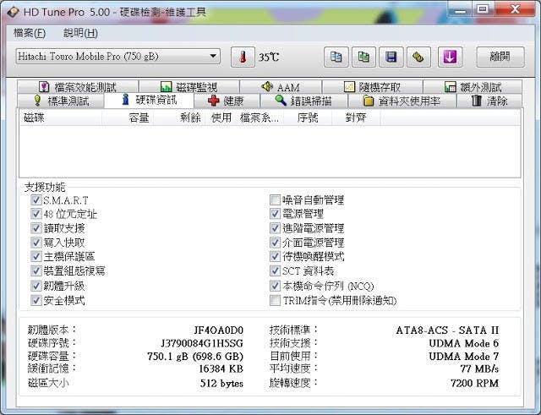Open the 檔案(F) menu
This screenshot has width=541, height=415.
point(30,33)
